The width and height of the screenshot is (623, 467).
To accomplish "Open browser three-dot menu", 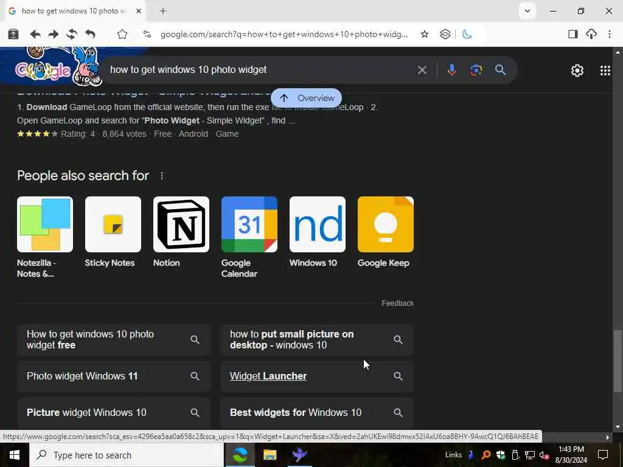I will click(610, 34).
